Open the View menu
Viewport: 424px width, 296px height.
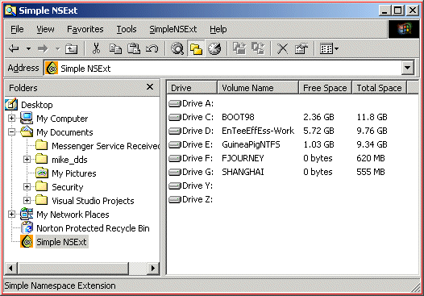pos(45,29)
